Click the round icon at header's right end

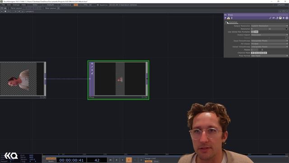pos(287,18)
